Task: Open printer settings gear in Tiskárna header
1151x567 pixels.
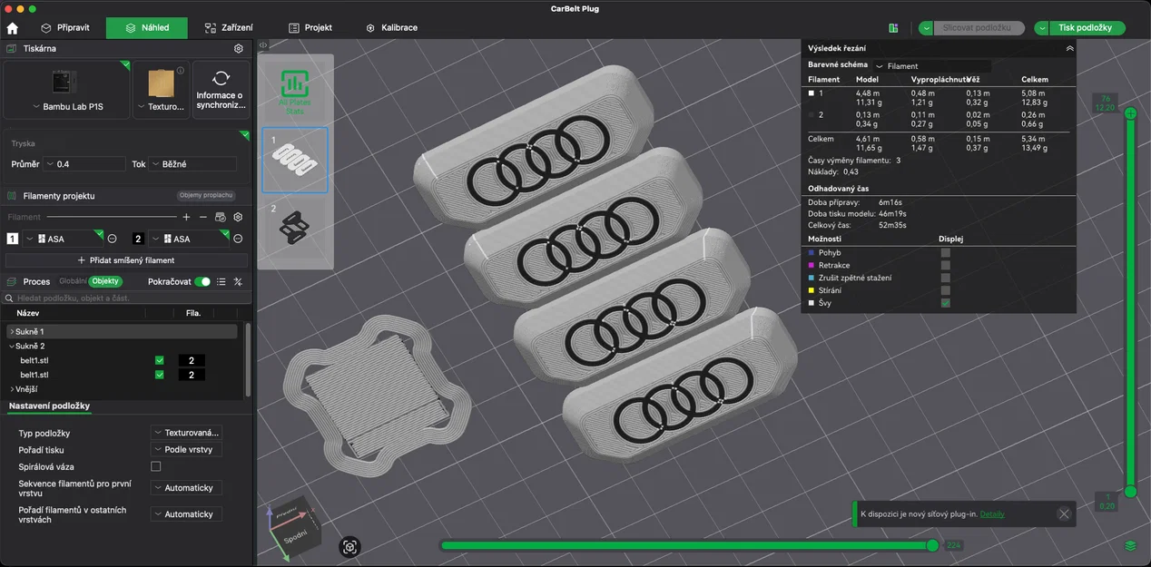Action: click(239, 48)
